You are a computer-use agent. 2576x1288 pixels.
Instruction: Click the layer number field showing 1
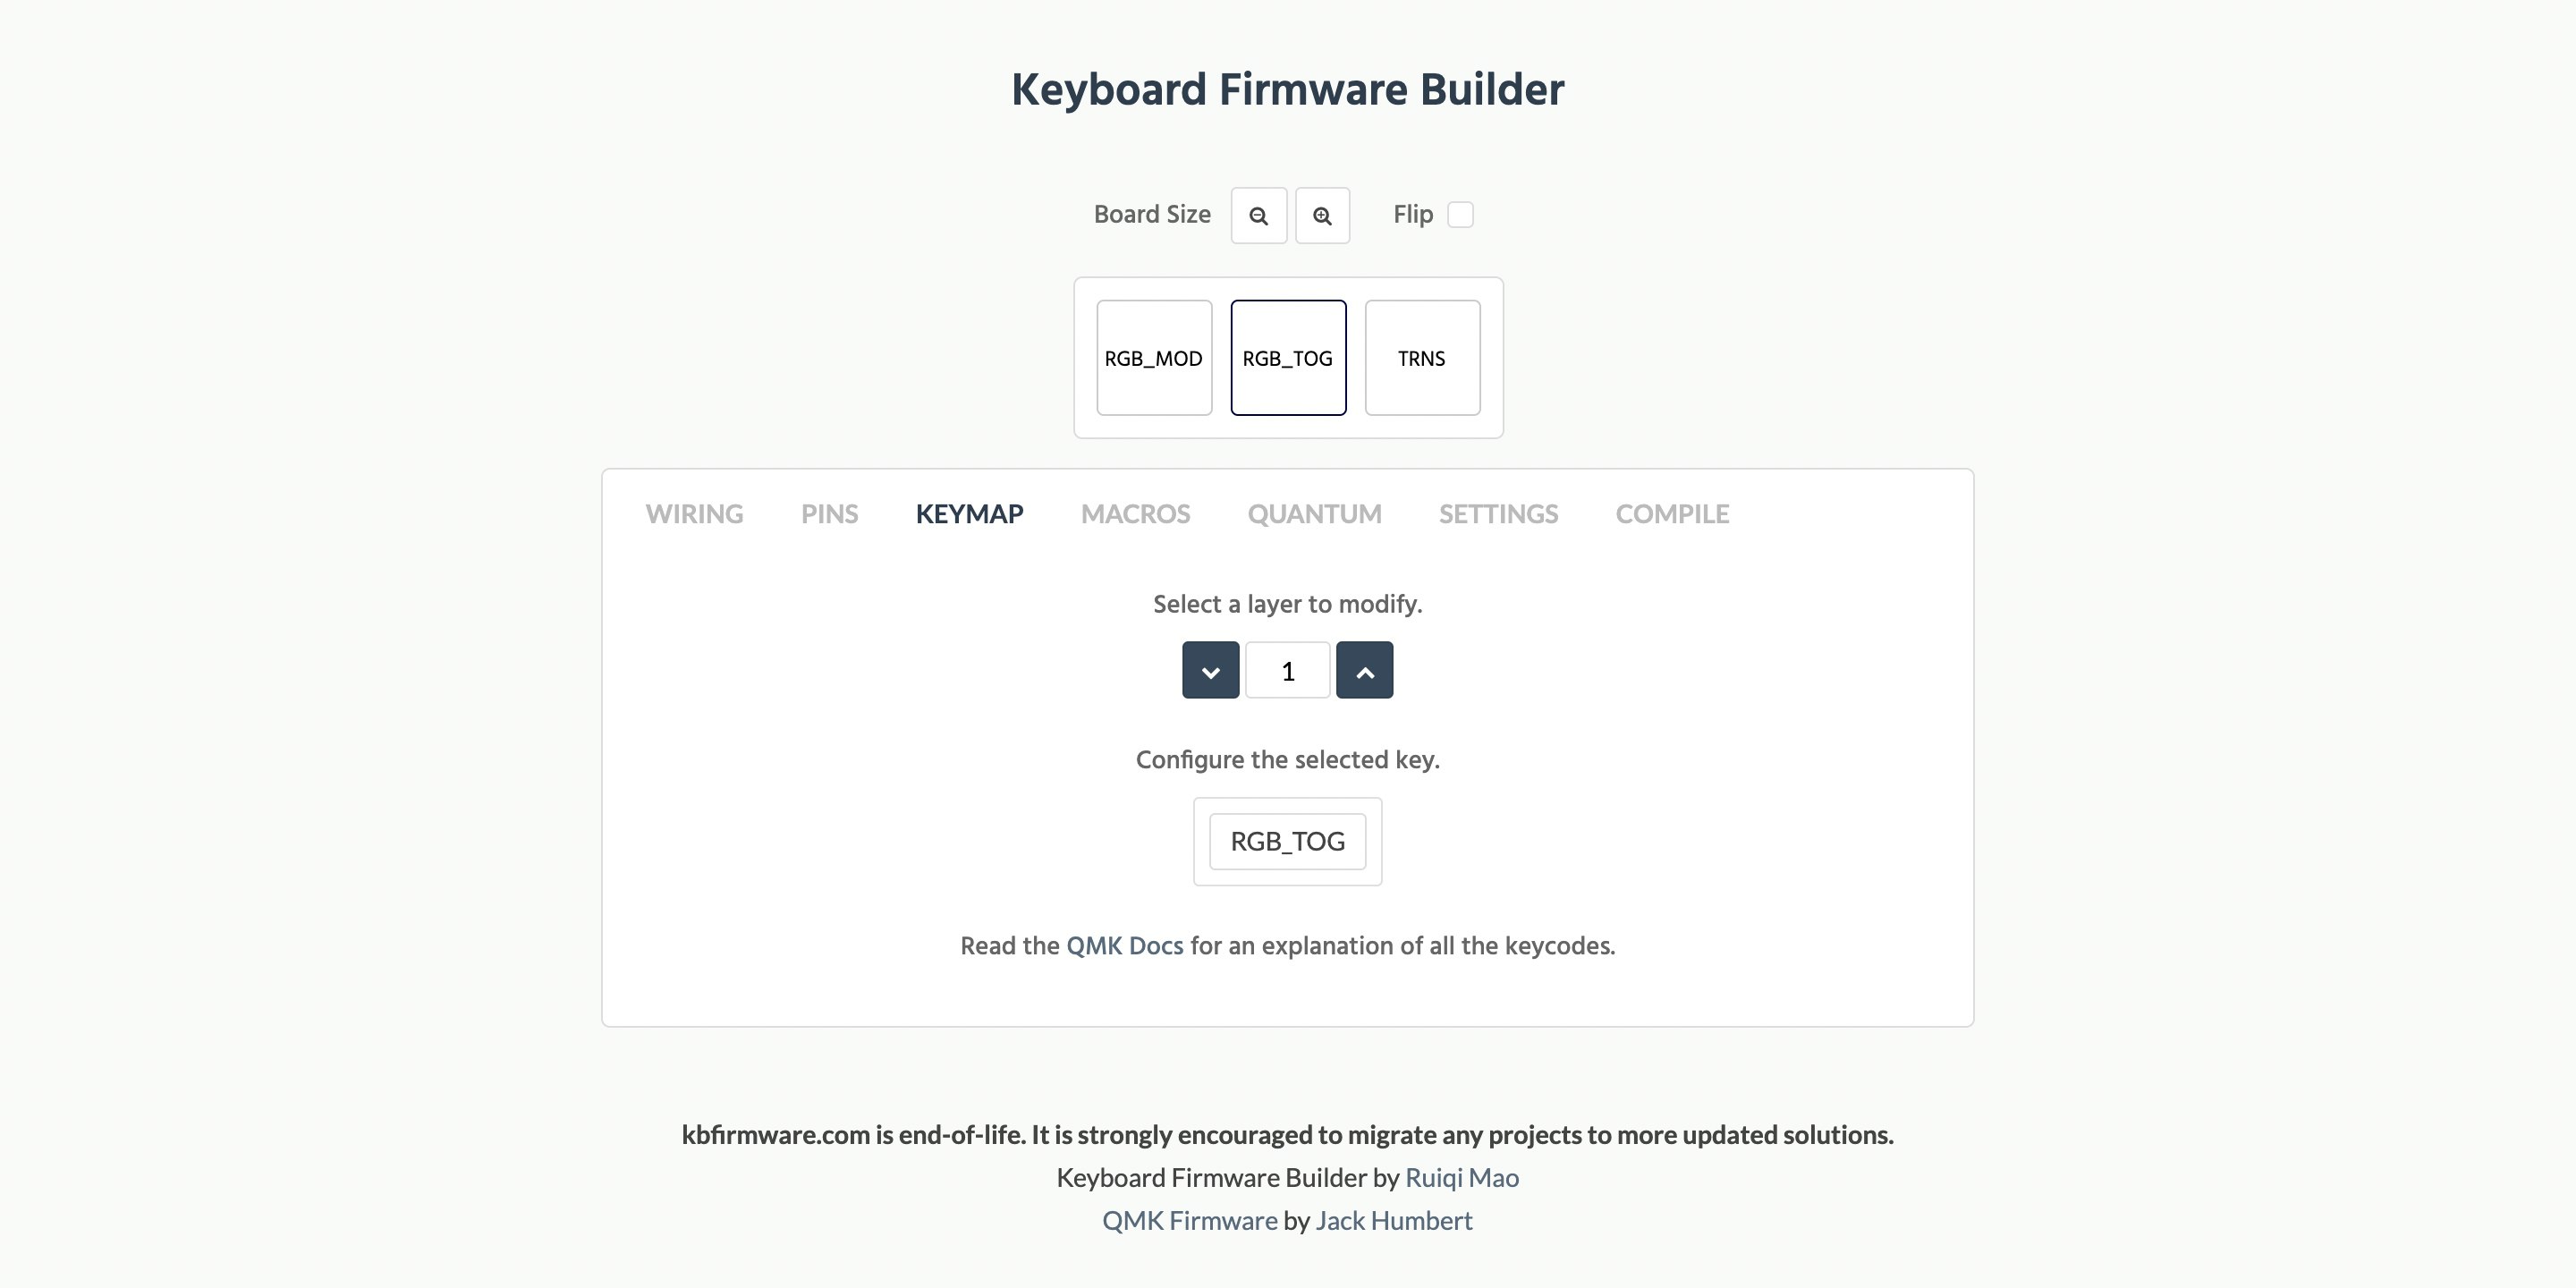[1287, 670]
